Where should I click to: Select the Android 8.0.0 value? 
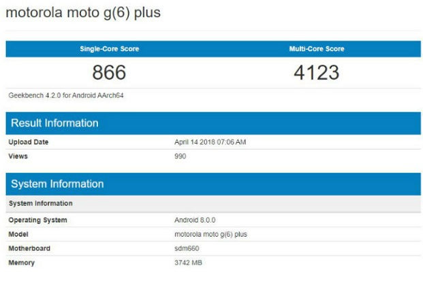pos(195,220)
